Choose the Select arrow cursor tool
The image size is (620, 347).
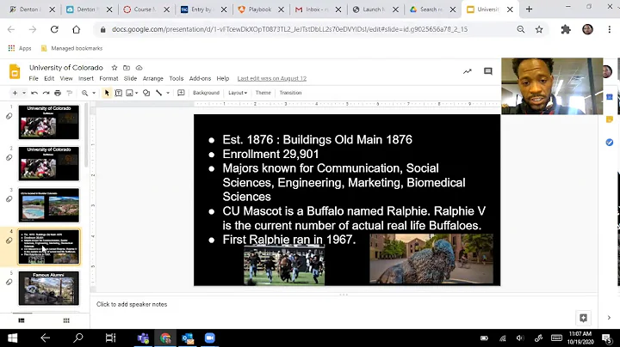(107, 93)
